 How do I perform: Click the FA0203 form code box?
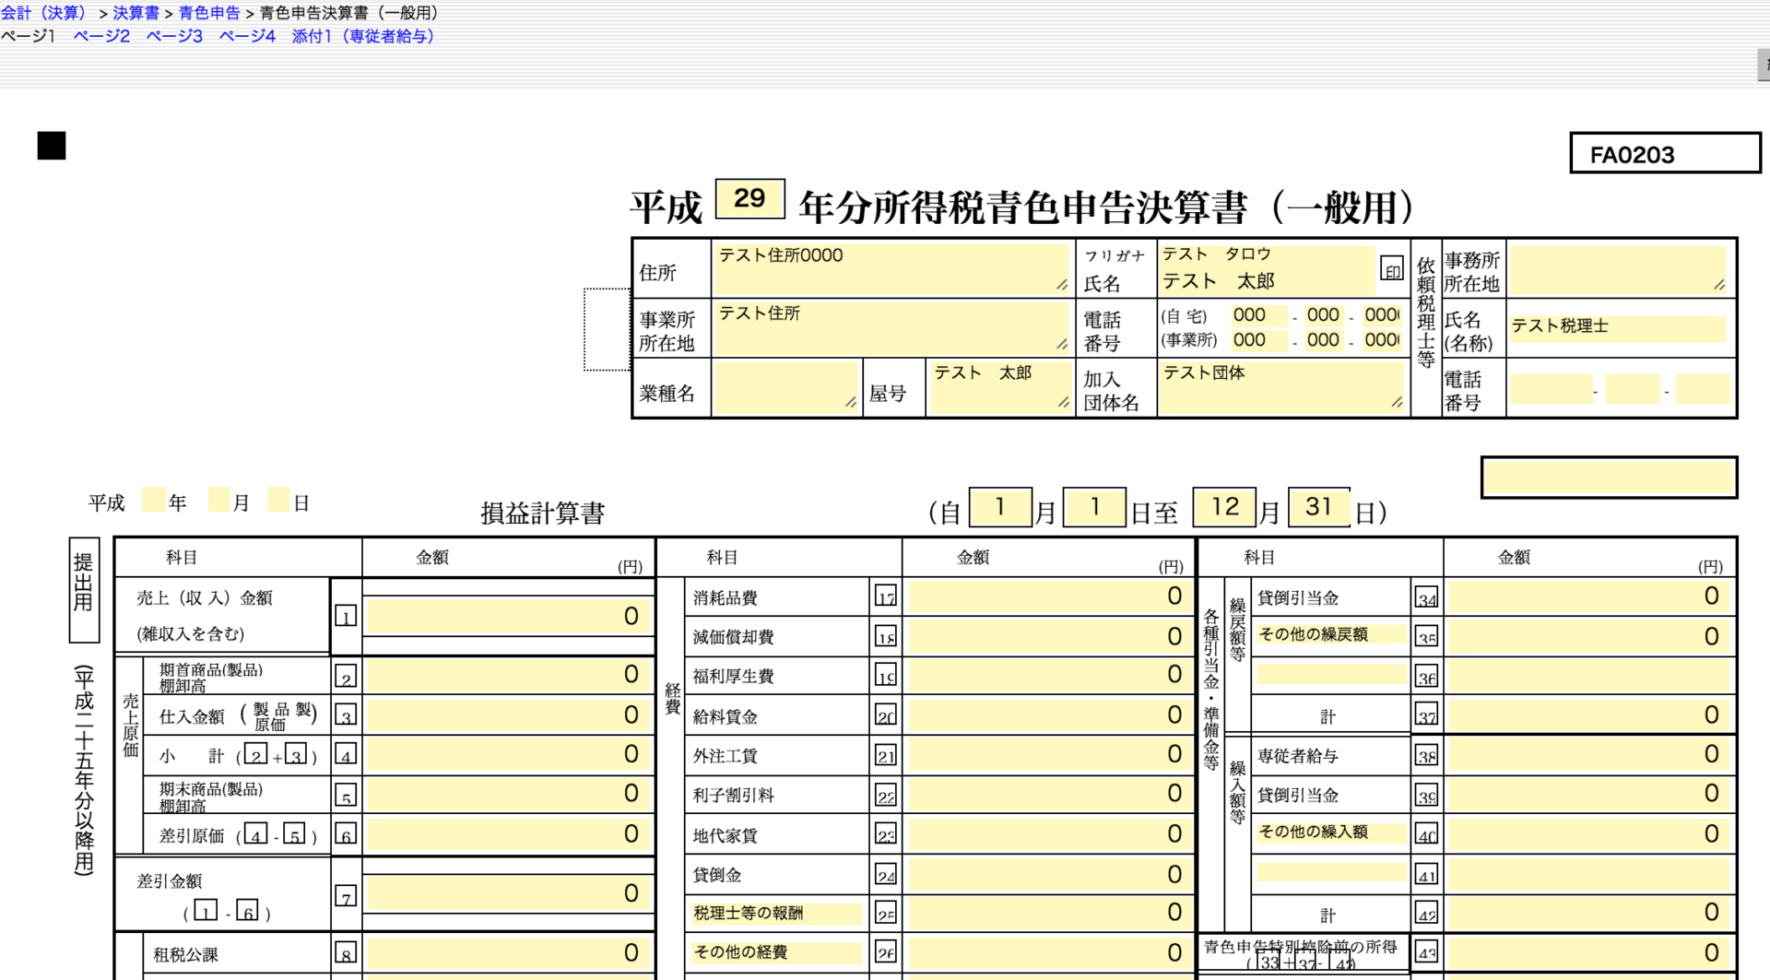pos(1666,153)
